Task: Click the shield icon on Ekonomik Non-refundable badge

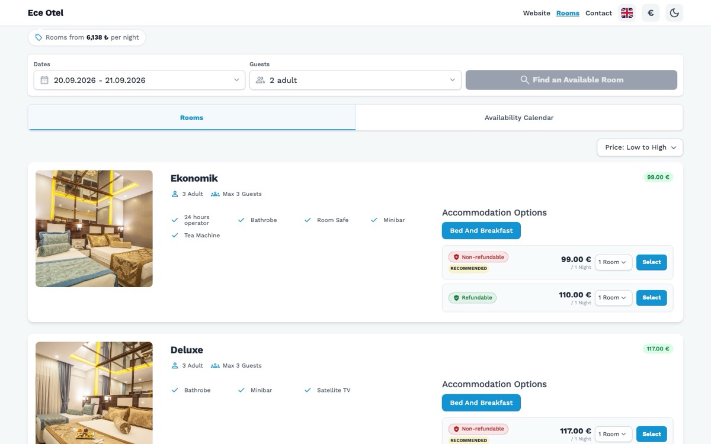Action: tap(456, 258)
